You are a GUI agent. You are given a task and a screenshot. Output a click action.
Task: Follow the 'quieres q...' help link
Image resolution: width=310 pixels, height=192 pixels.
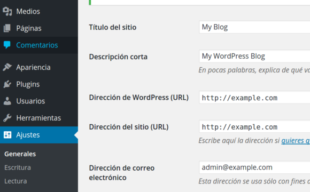(296, 140)
